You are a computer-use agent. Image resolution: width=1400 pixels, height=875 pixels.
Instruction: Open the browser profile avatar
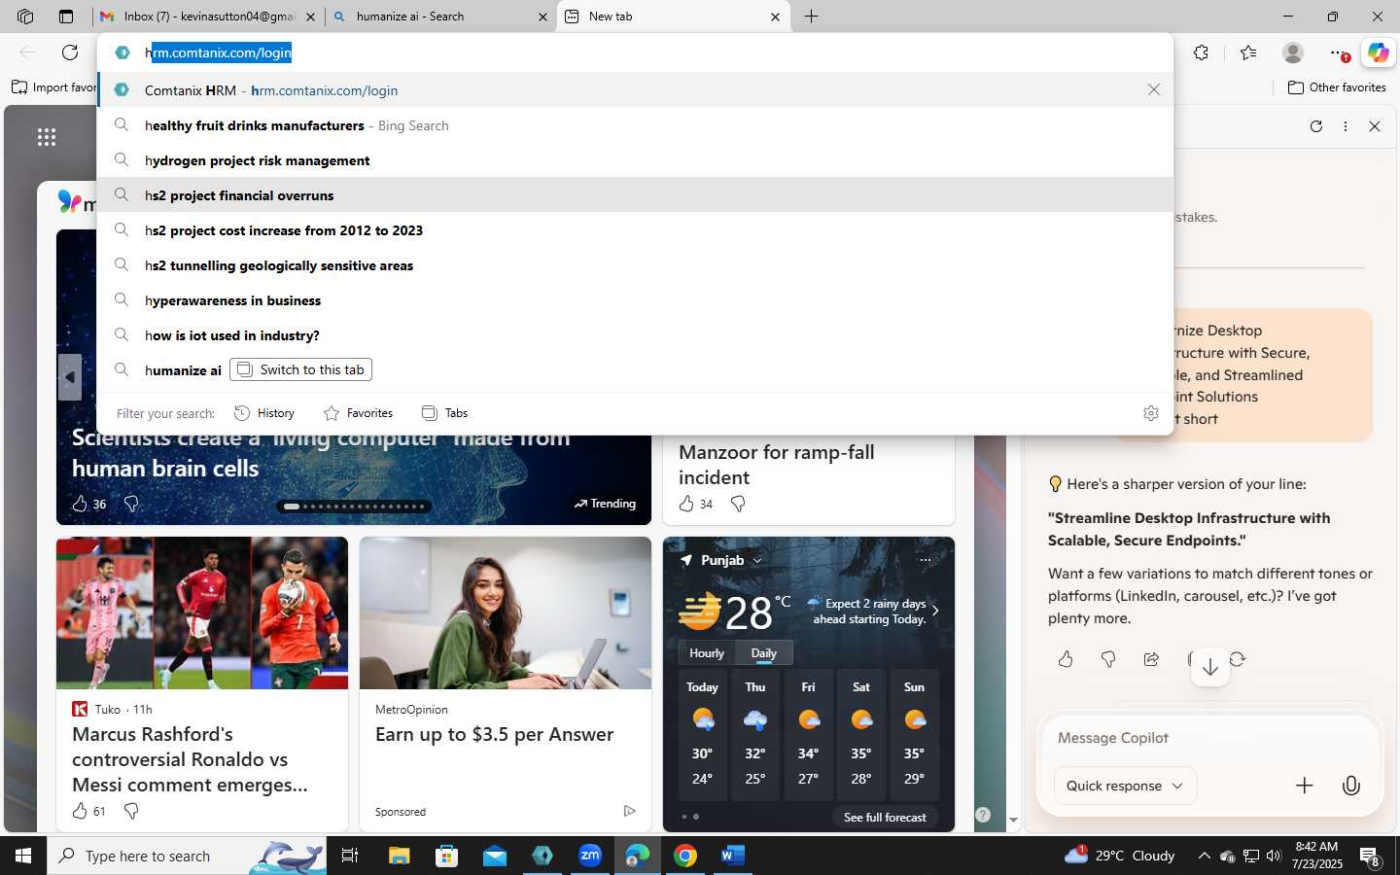1293,52
